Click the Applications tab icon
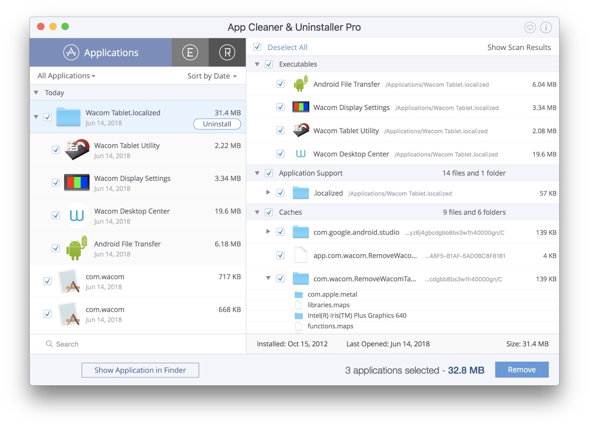Image resolution: width=589 pixels, height=428 pixels. coord(71,51)
